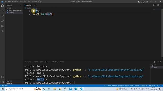This screenshot has width=163, height=91.
Task: Close the tuple.py editor tab
Action: pos(34,5)
